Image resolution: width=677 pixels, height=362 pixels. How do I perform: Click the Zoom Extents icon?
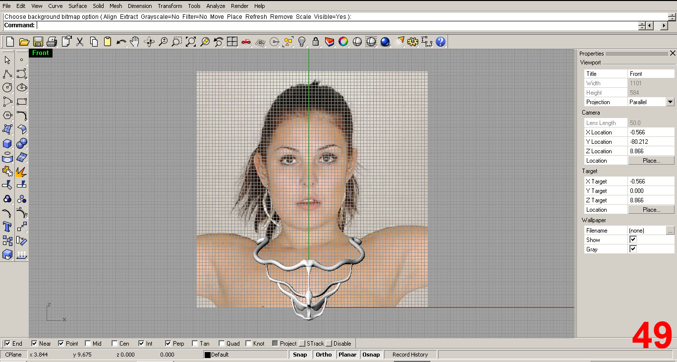tap(190, 42)
